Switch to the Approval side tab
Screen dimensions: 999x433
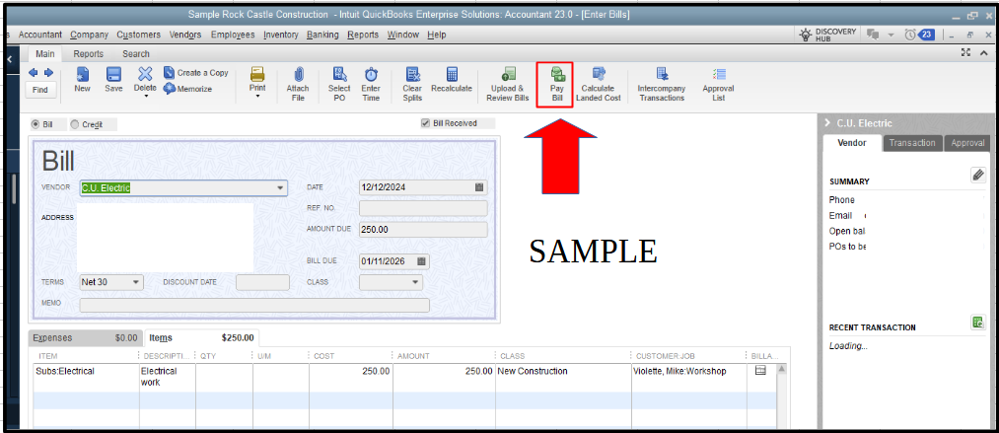pos(967,143)
